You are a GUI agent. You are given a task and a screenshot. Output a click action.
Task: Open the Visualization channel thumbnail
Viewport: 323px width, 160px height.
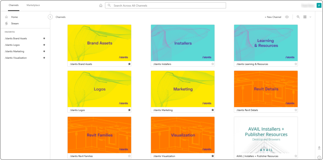[x=183, y=135]
